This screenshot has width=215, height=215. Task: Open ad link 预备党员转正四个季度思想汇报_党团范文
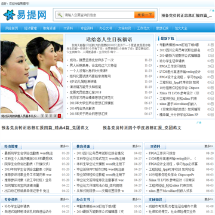142,128
